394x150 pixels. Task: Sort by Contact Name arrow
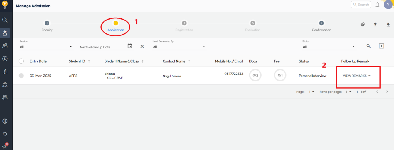189,61
